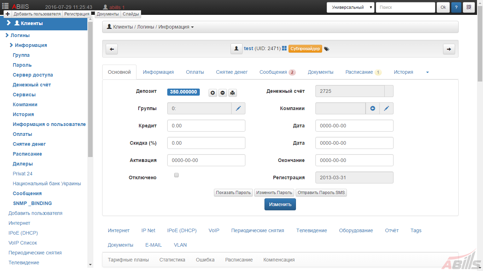Viewport: 483px width, 271px height.
Task: Click Компании back arrow icon
Action: click(x=373, y=108)
